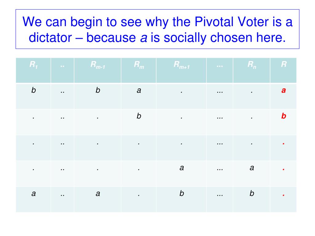315x236 pixels.
Task: Click b in Rm-1 column first row
Action: [98, 90]
